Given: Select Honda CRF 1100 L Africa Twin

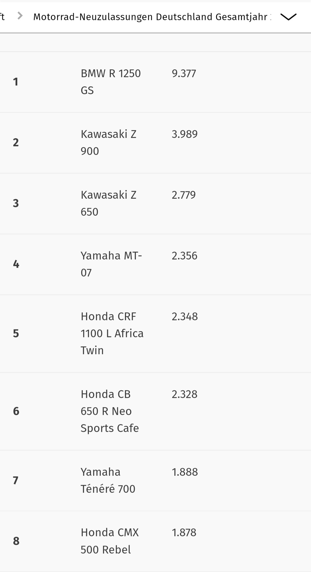Looking at the screenshot, I should (x=112, y=334).
